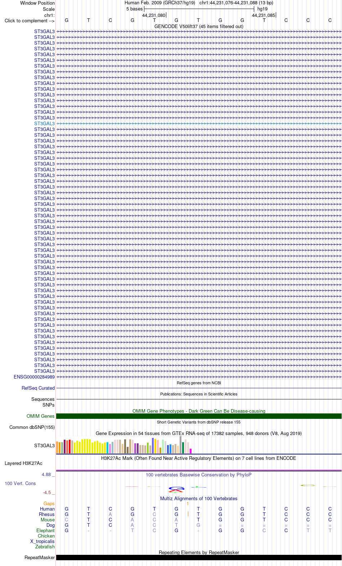Click the Sequences track label
The image size is (342, 566).
(43, 399)
